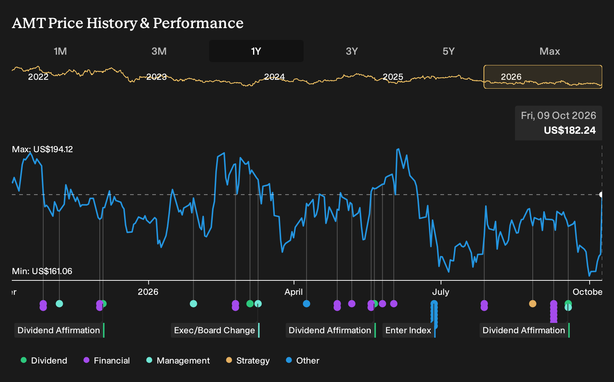Click the green Dividend dot near October
614x382 pixels.
point(568,303)
